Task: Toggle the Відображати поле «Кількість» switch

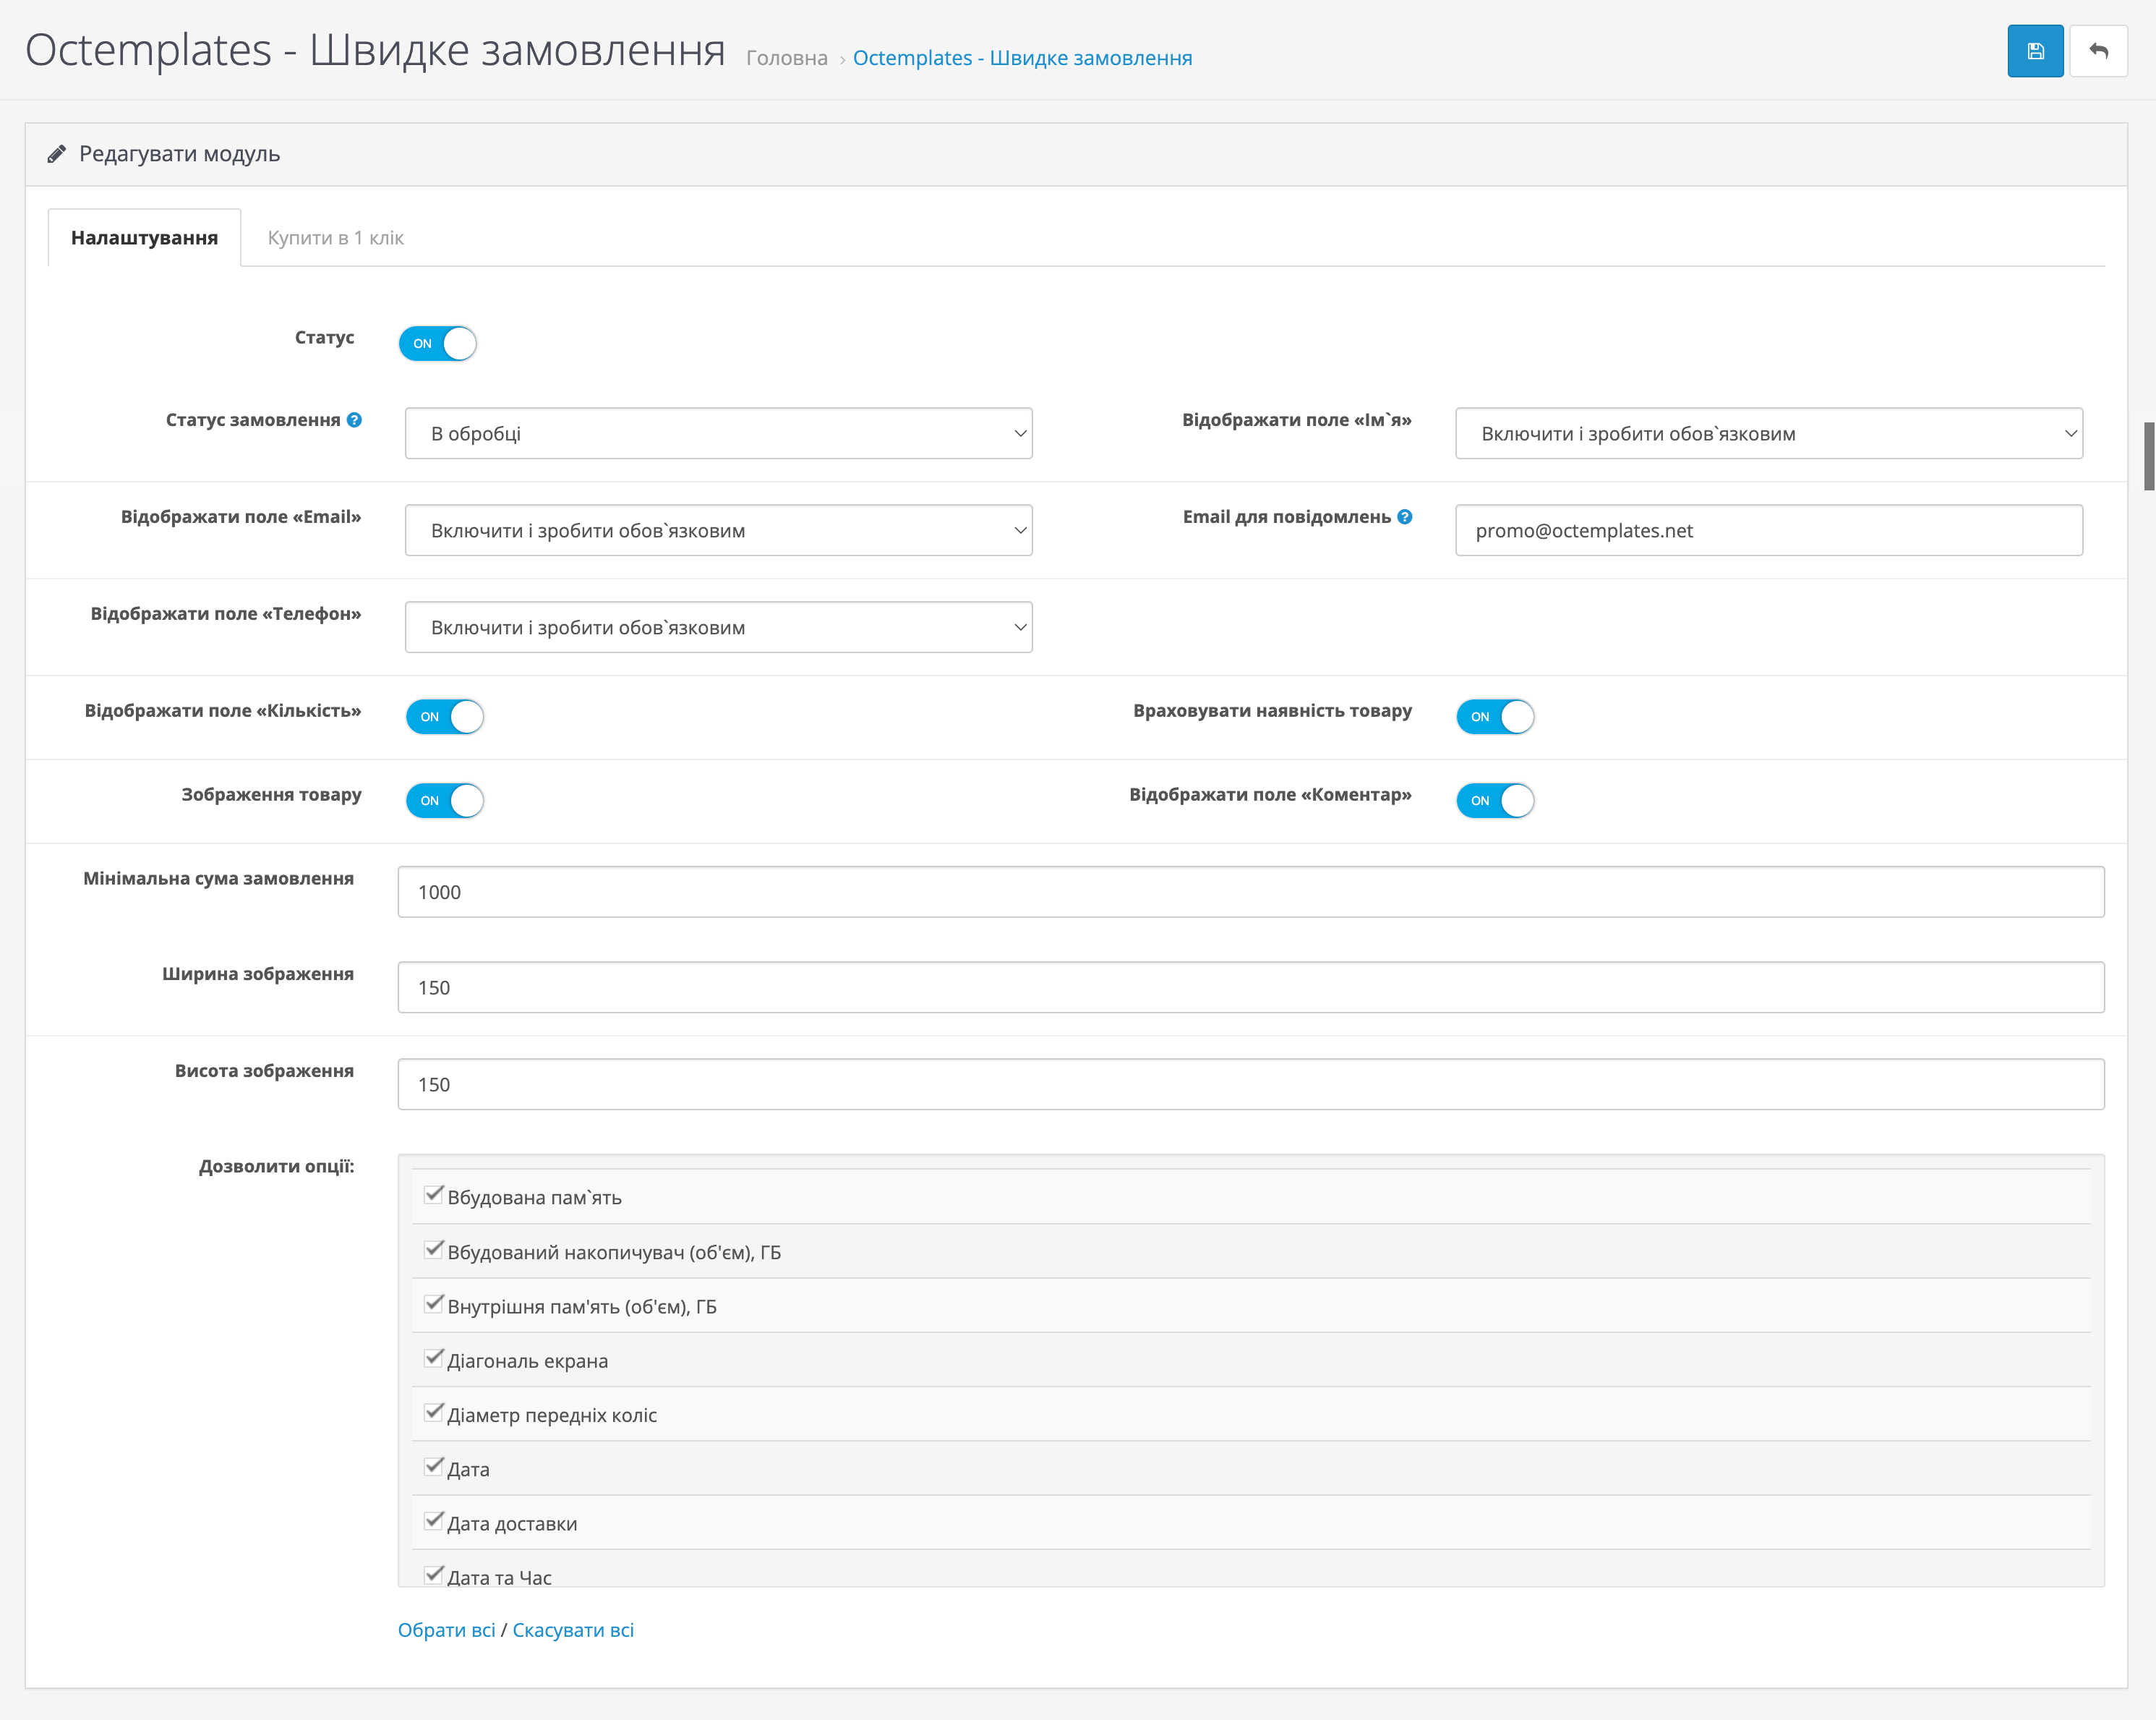Action: coord(445,716)
